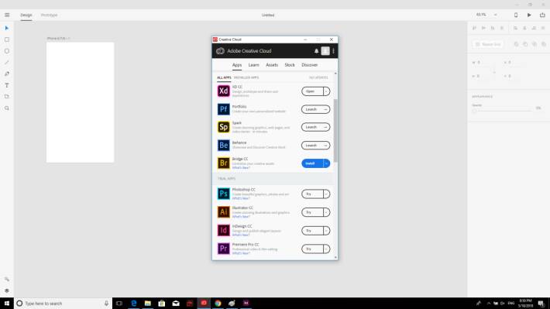Launch Portfolio from Creative Cloud
Viewport: 550px width, 309px height.
pyautogui.click(x=316, y=109)
